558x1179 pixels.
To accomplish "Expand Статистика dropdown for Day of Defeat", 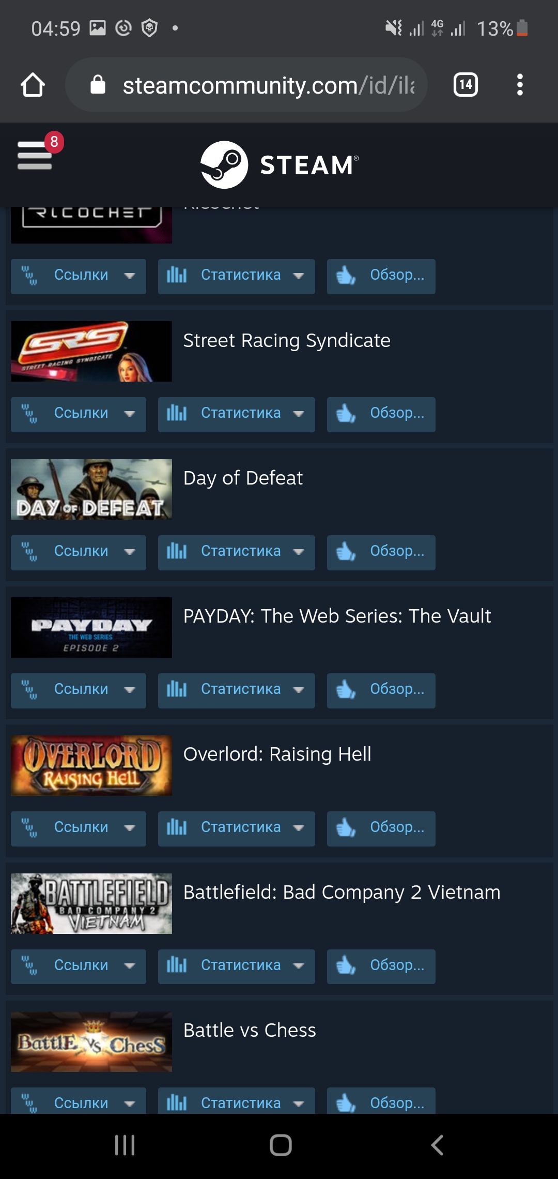I will click(x=237, y=552).
